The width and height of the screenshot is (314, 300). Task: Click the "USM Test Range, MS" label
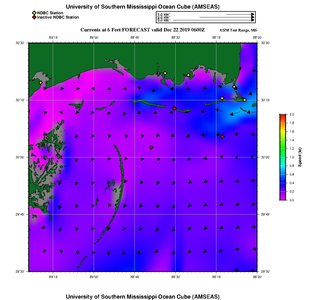[238, 30]
